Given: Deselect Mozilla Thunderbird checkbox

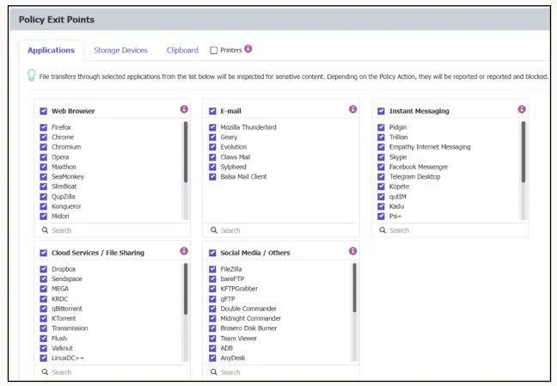Looking at the screenshot, I should point(212,127).
